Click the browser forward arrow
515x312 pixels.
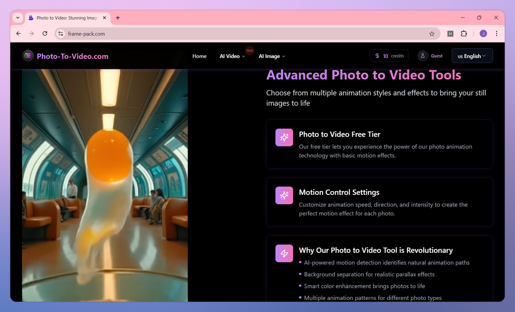pos(31,33)
